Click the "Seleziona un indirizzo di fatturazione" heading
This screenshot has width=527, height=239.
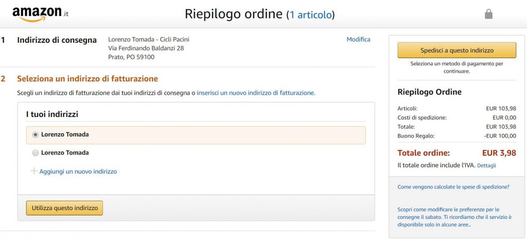[x=87, y=79]
